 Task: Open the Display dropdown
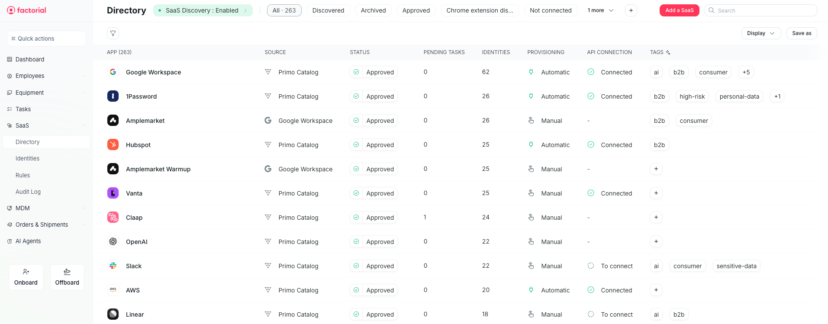tap(760, 33)
